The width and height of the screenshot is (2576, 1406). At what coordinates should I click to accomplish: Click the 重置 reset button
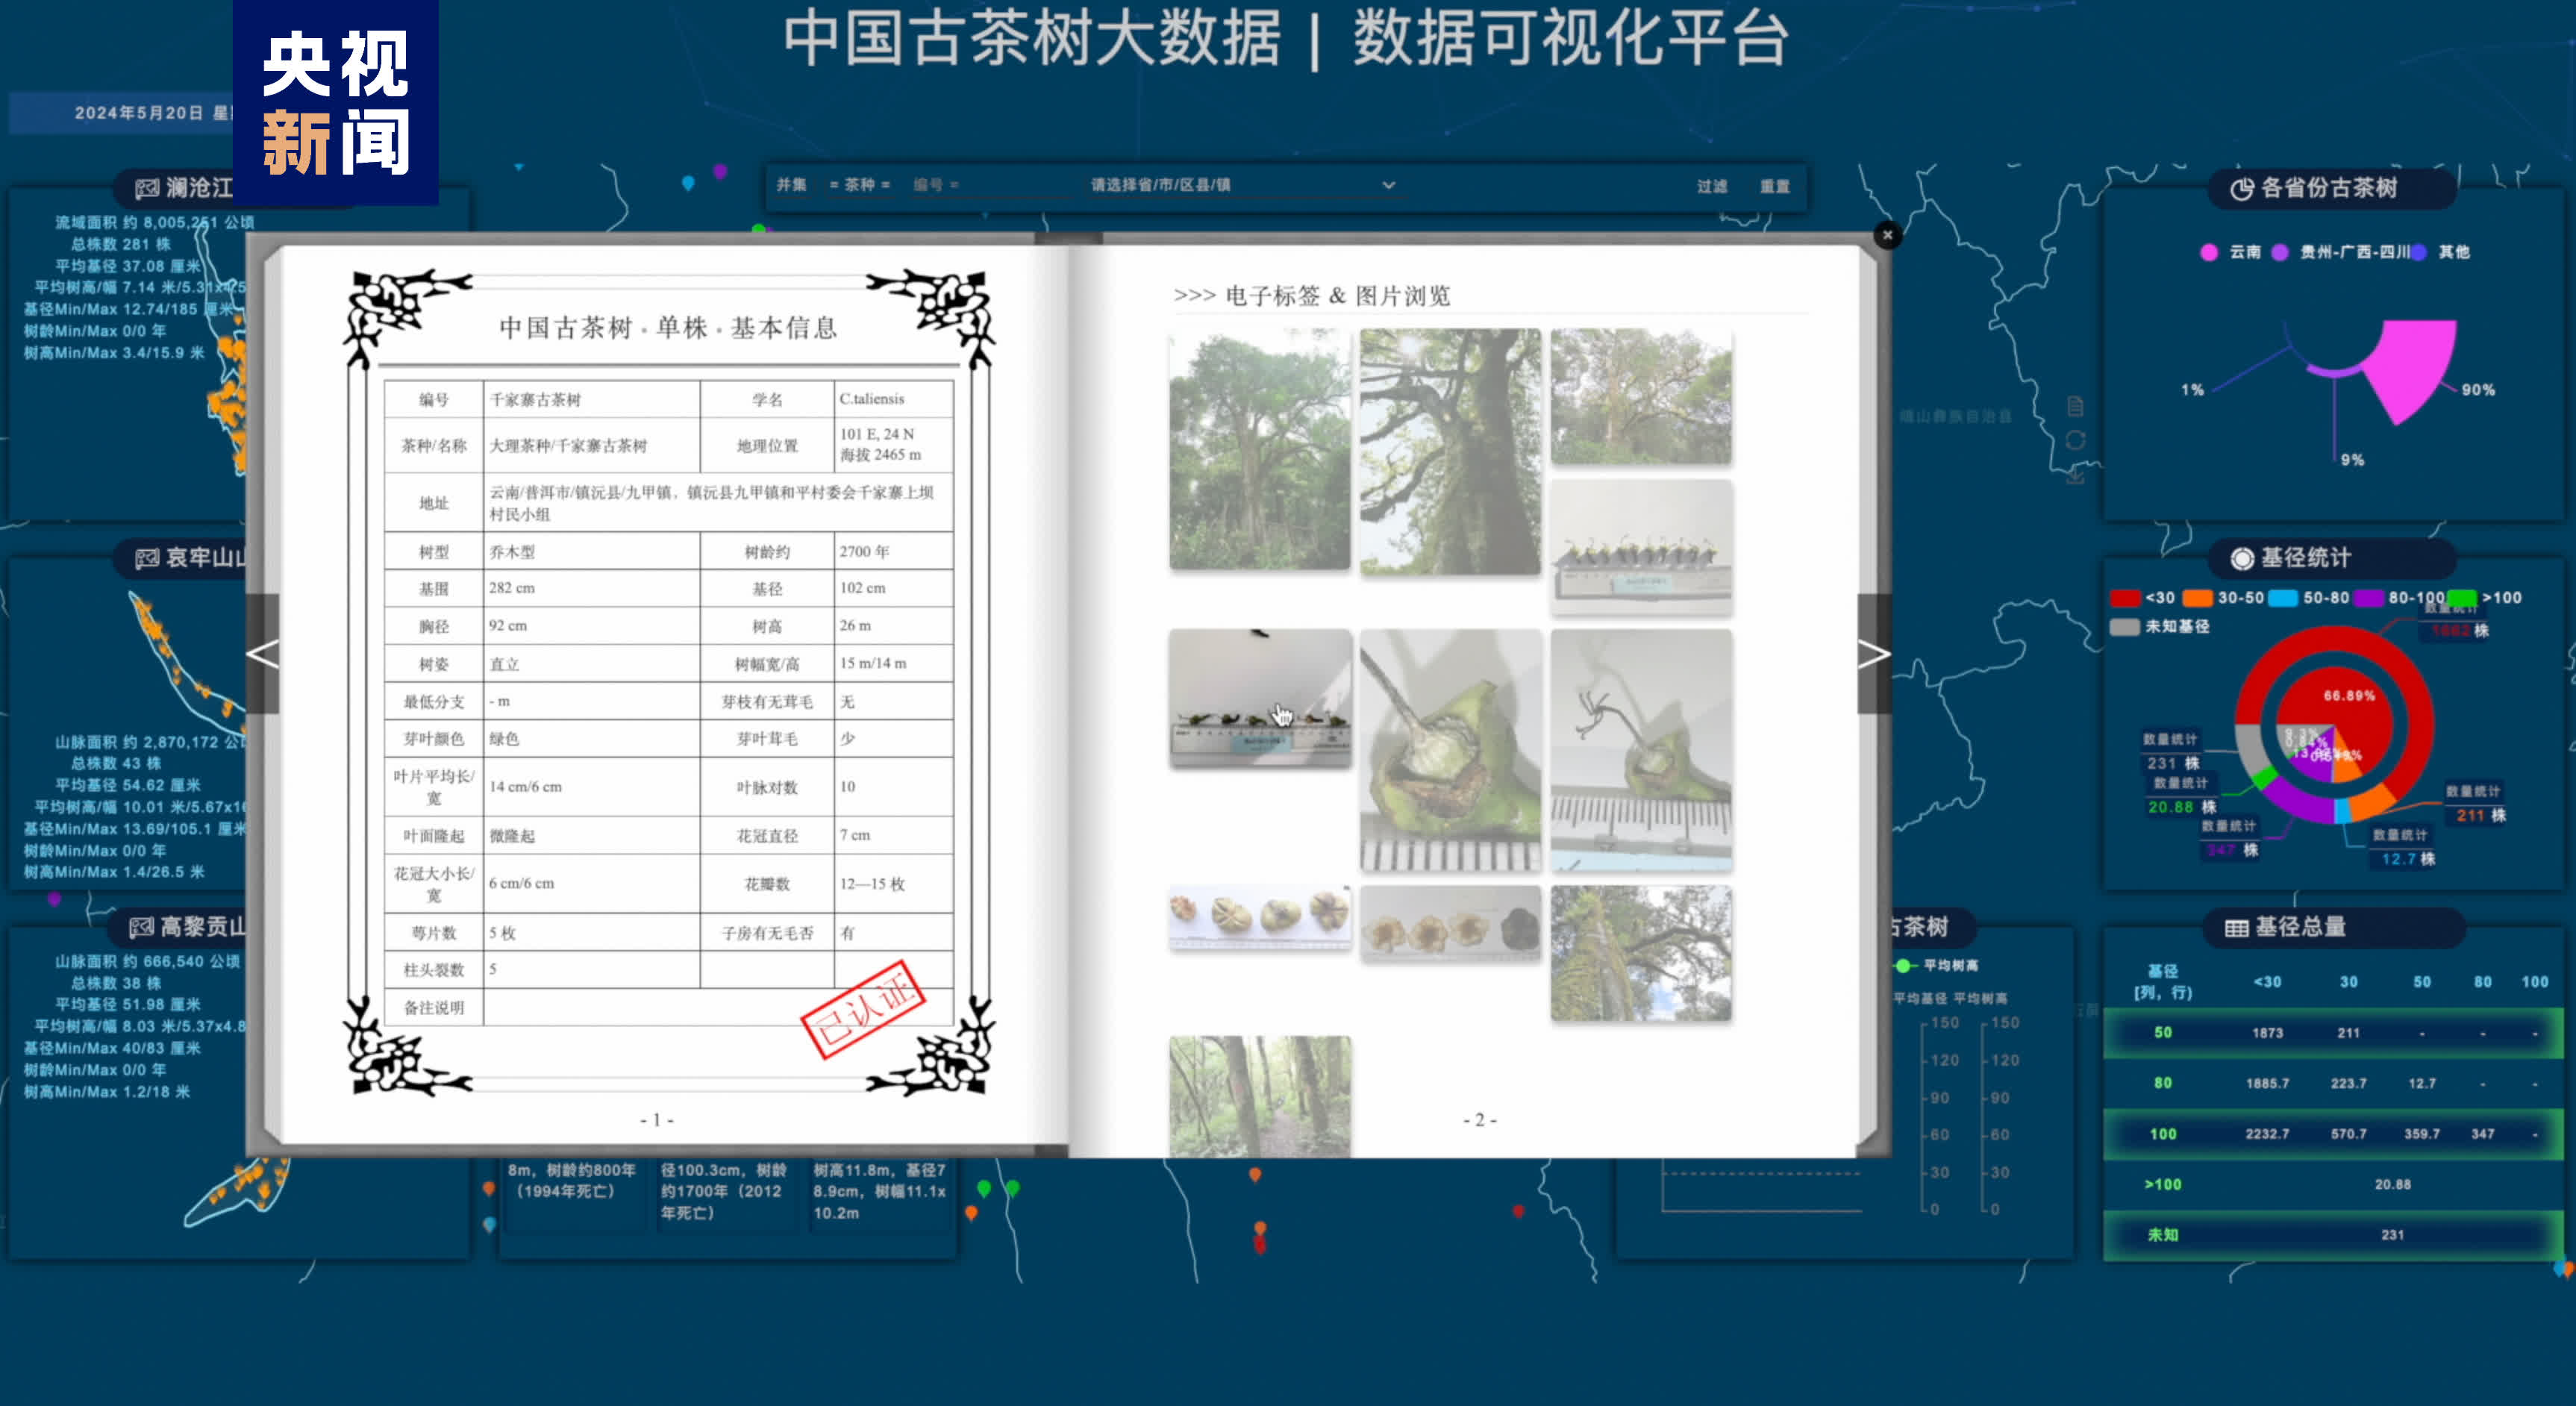[1774, 186]
